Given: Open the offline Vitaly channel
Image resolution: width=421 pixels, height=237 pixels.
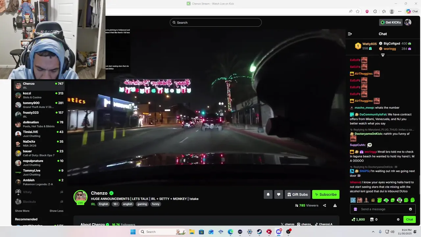Looking at the screenshot, I should pos(39,192).
